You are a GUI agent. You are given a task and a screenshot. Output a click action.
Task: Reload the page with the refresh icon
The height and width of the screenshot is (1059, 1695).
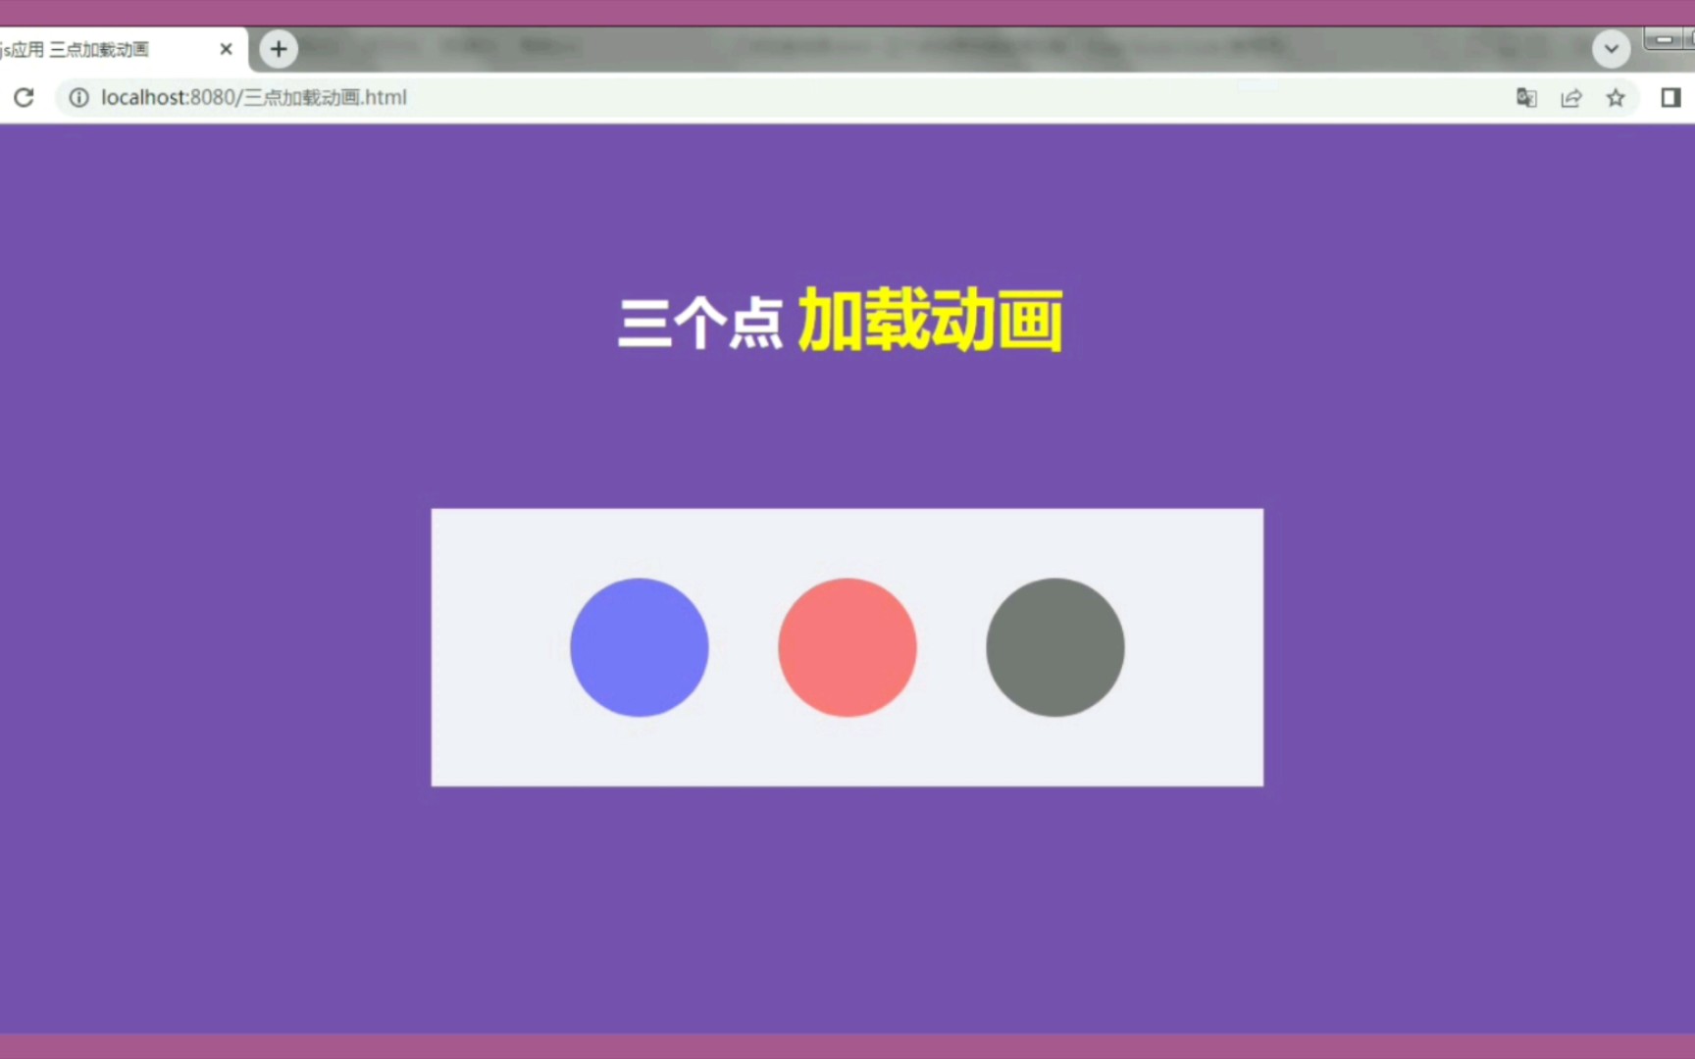click(x=24, y=97)
